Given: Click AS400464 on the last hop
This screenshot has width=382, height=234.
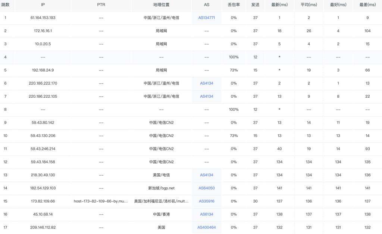Looking at the screenshot, I should point(206,227).
